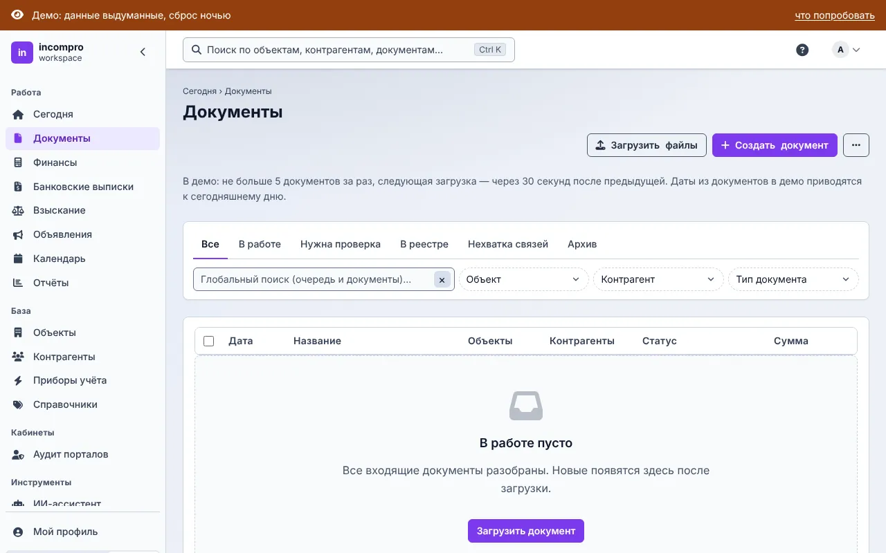
Task: Click the tags icon beside Справочники
Action: [x=19, y=404]
